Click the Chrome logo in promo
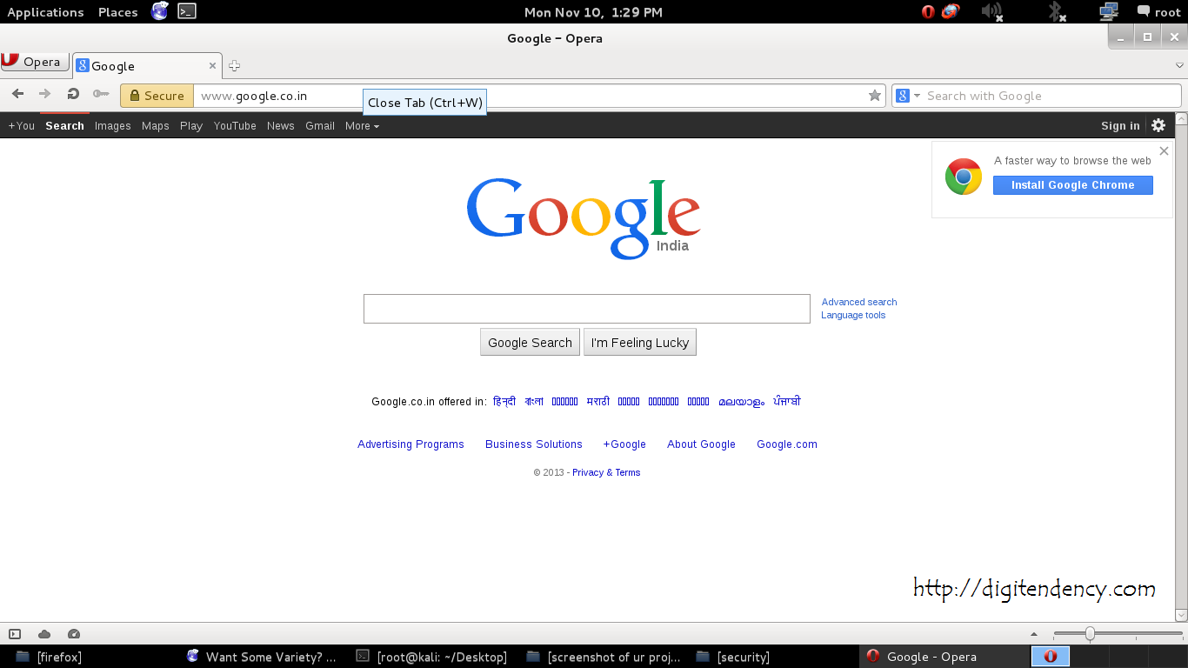Viewport: 1188px width, 668px height. coord(964,177)
